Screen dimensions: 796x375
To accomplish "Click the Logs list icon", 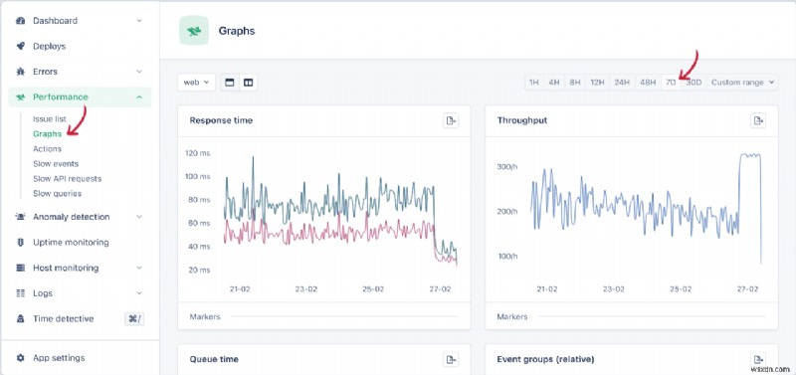I will coord(20,292).
